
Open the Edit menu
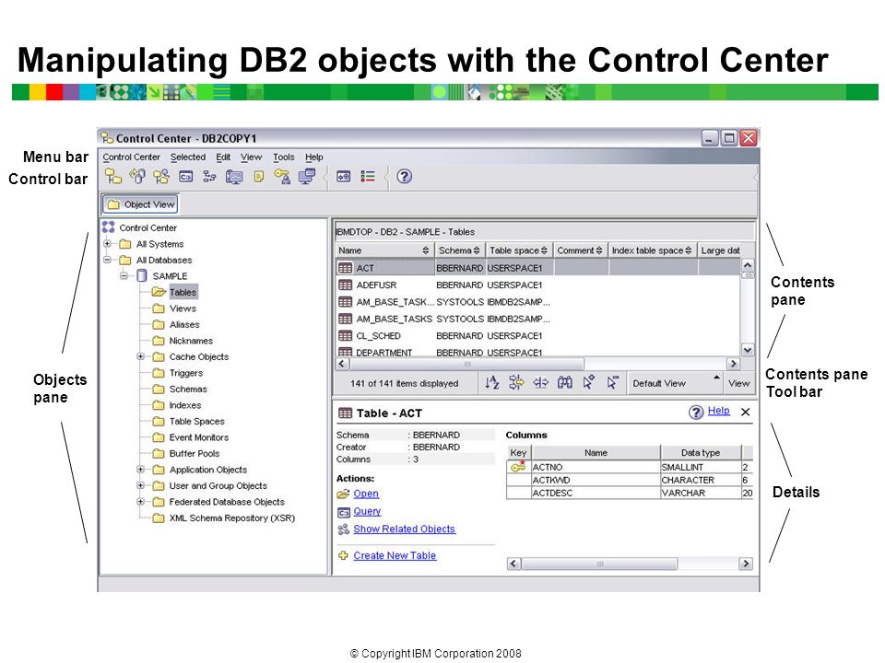click(223, 157)
